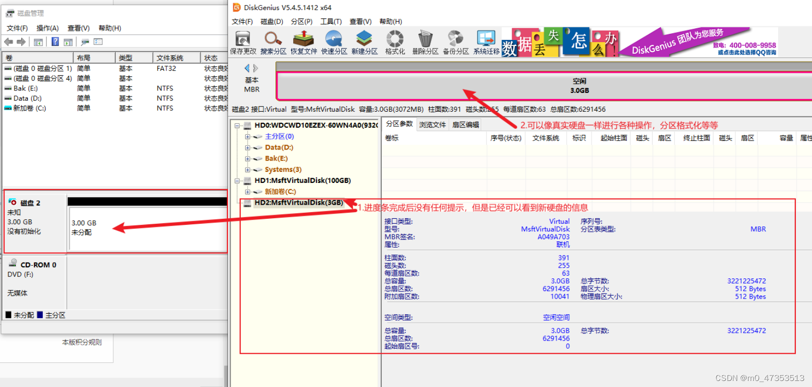Click HD0 disk icon in DiskGenius tree

(248, 125)
